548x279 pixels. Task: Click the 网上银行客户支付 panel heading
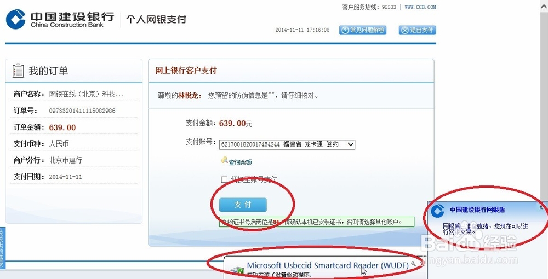click(x=186, y=71)
